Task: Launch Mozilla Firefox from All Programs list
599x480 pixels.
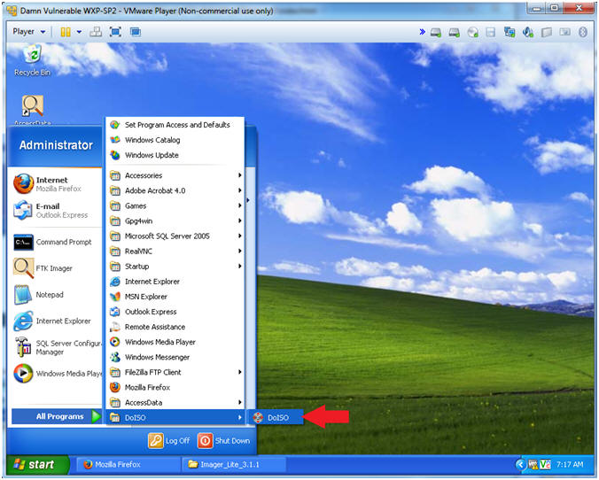Action: point(175,388)
